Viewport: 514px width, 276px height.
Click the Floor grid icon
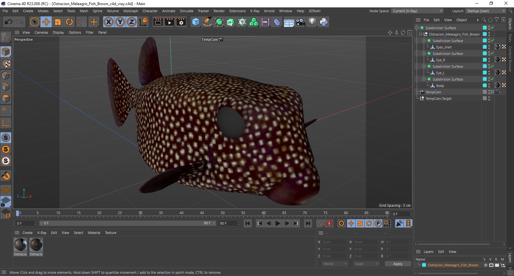(289, 22)
